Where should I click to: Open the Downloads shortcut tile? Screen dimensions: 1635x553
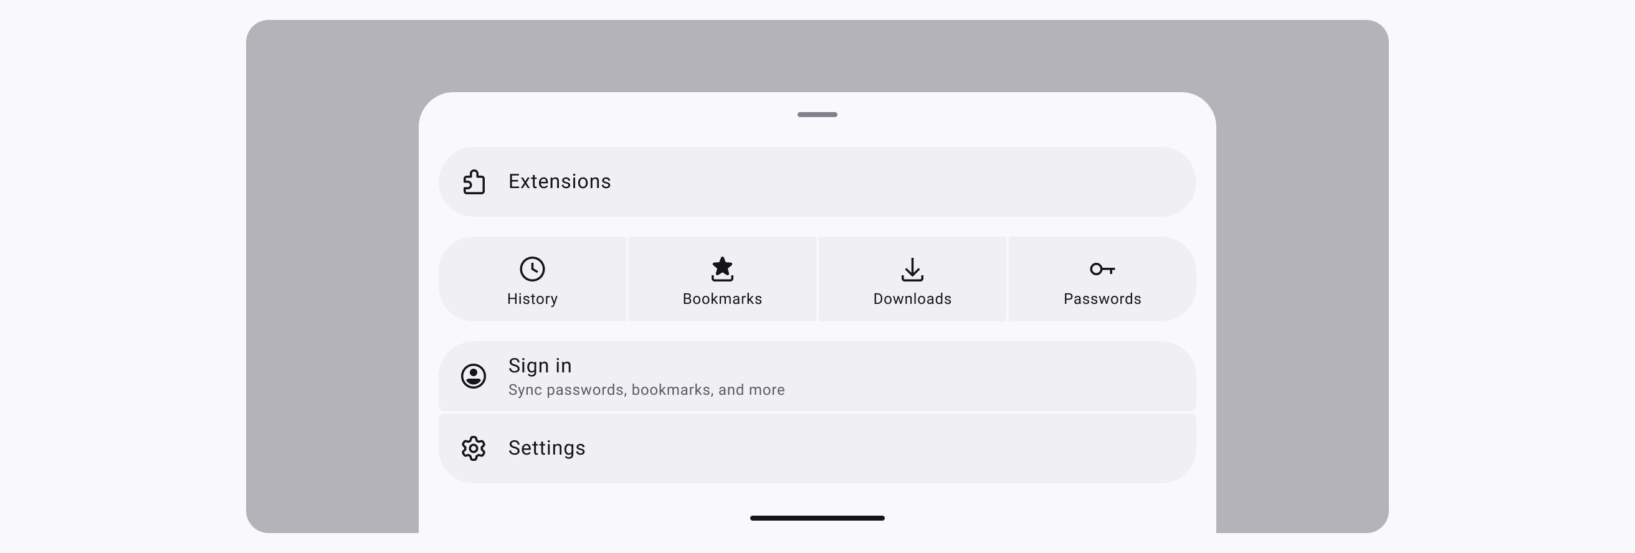[912, 279]
